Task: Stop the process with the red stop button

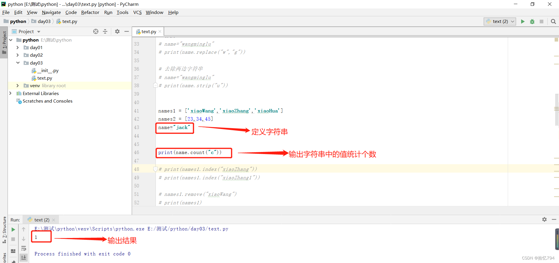Action: pyautogui.click(x=542, y=21)
